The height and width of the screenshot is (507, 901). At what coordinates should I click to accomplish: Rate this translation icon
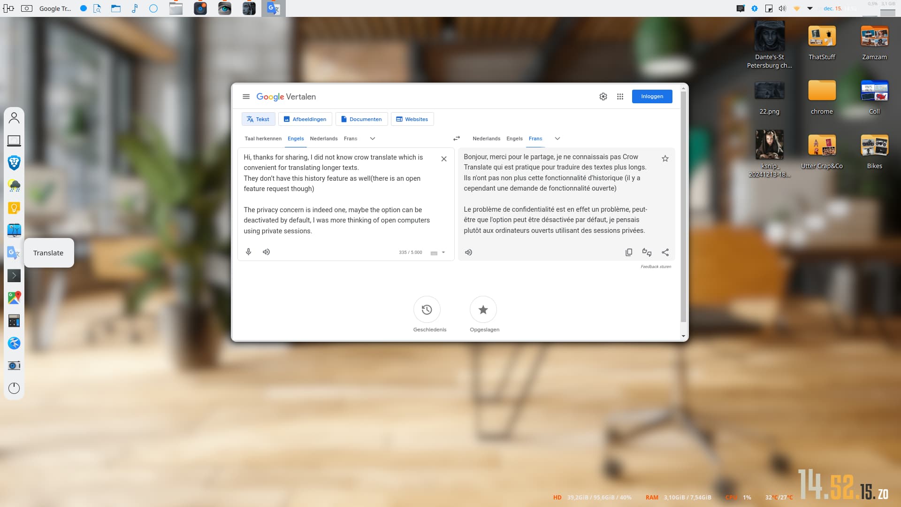[647, 253]
